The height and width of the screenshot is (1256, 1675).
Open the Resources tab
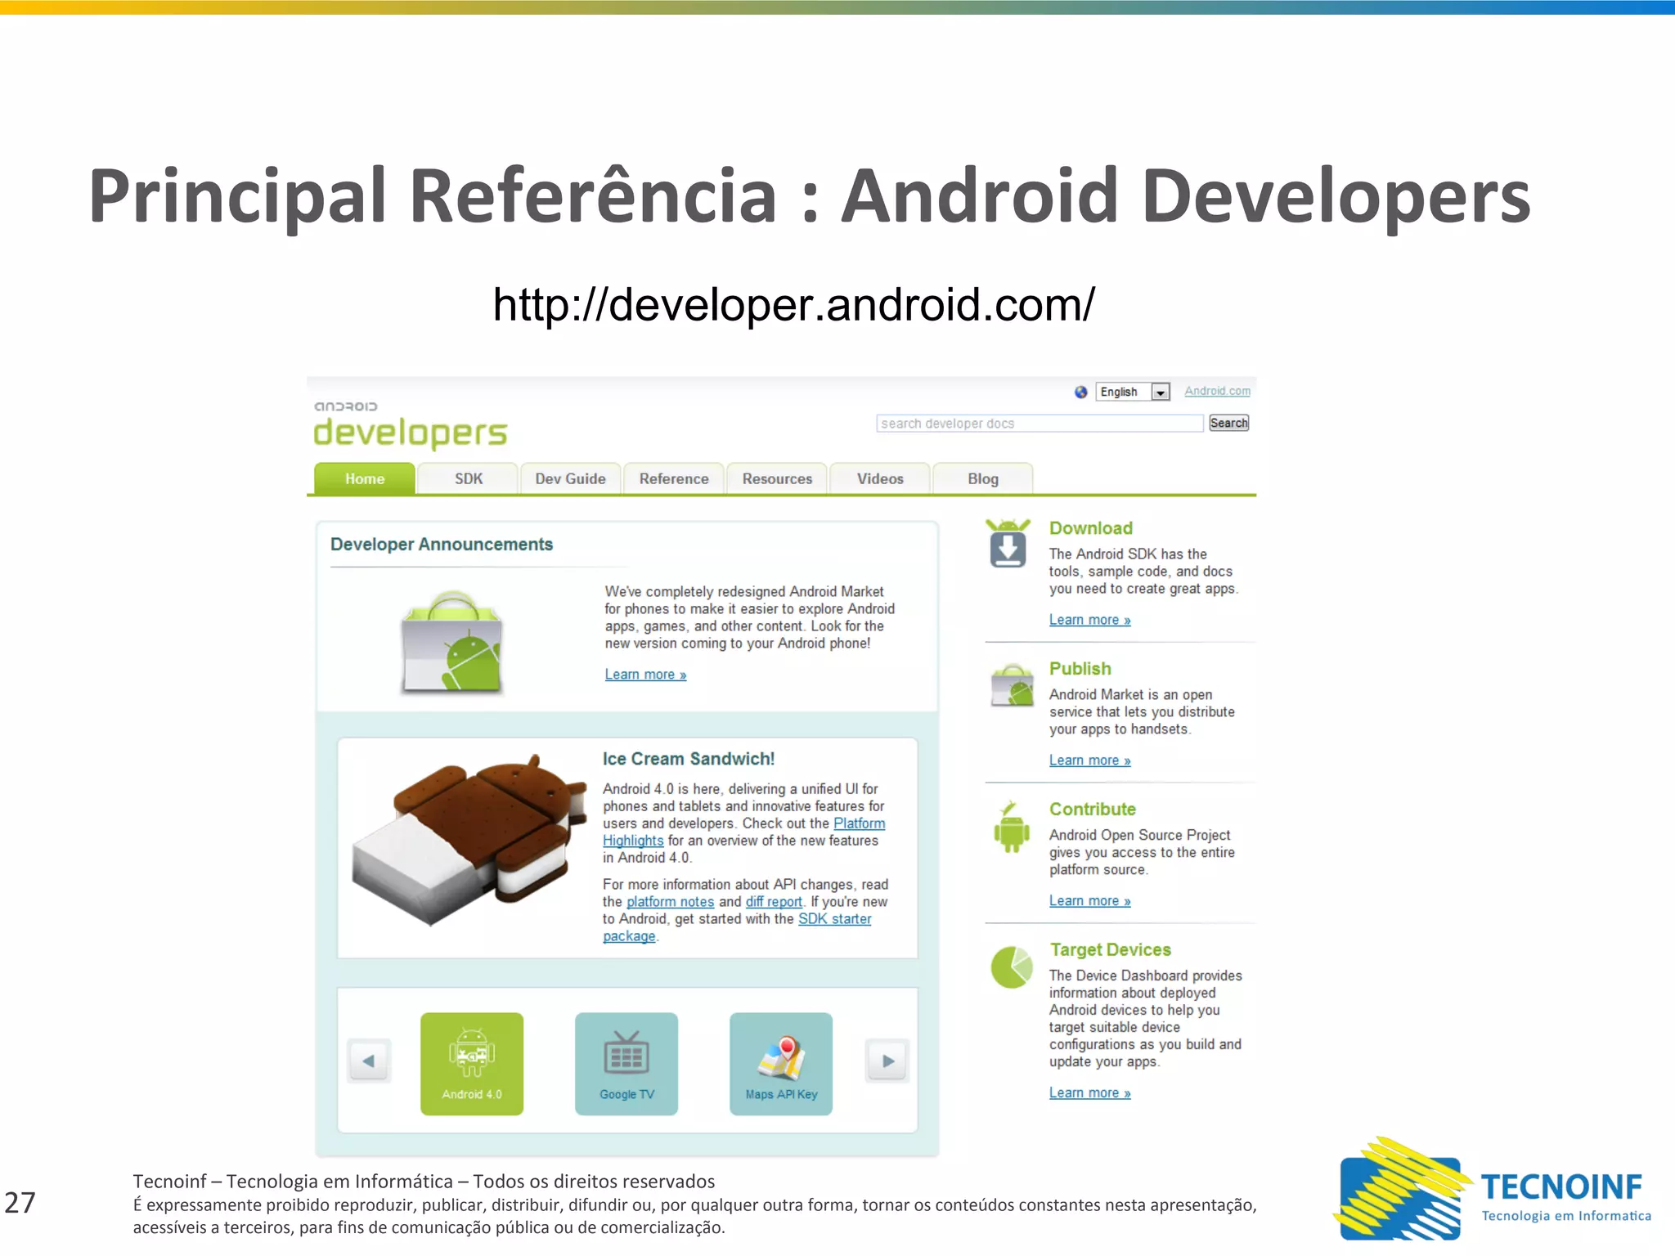[777, 478]
